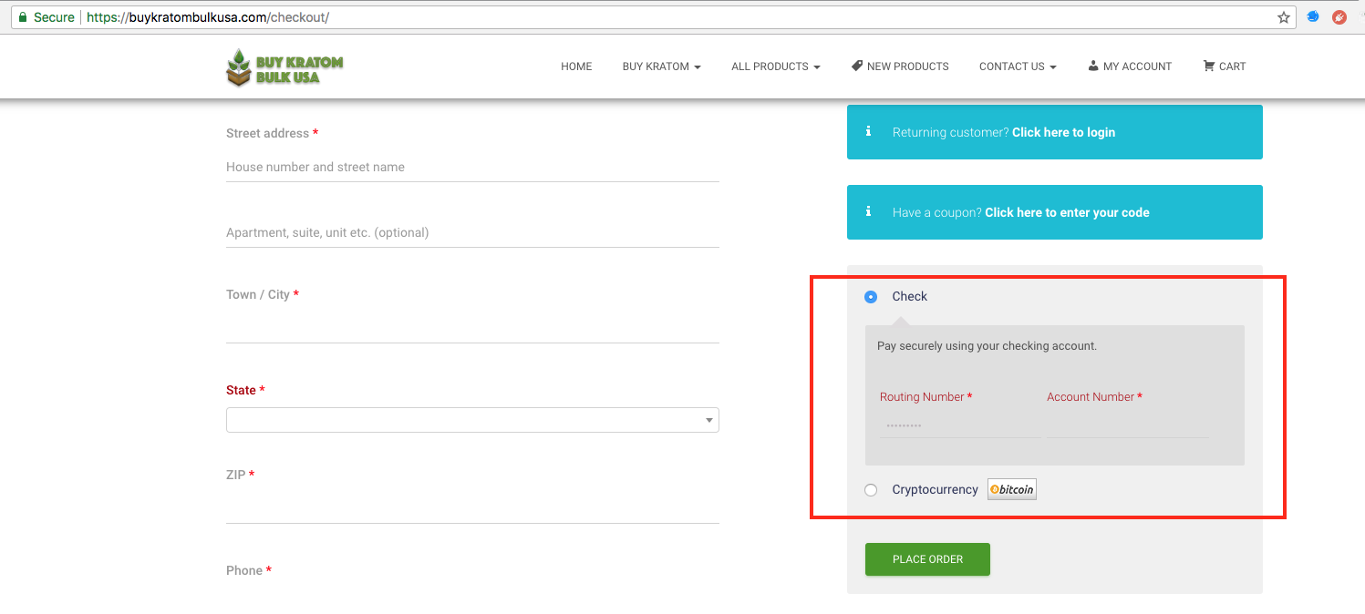The image size is (1365, 614).
Task: Expand the Contact Us menu
Action: (1018, 67)
